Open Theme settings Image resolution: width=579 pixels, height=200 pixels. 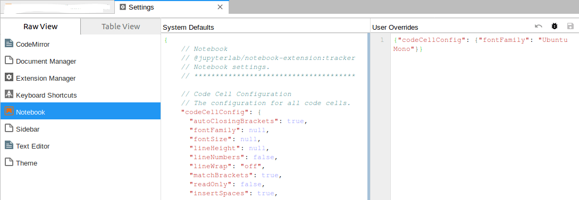80,163
